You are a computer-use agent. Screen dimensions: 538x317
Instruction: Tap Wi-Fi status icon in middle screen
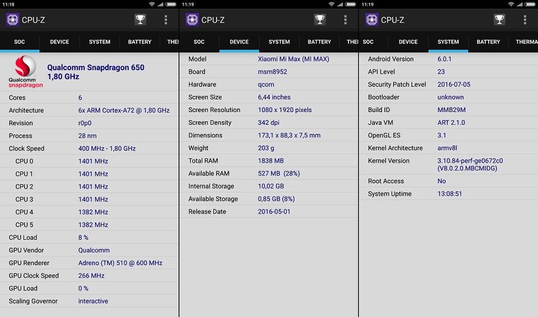point(331,4)
